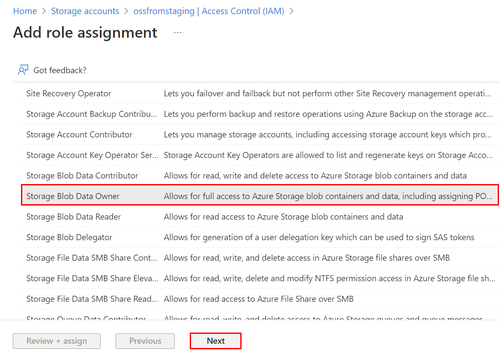Choose the Storage Blob Data Reader role
Image resolution: width=499 pixels, height=351 pixels.
point(74,217)
